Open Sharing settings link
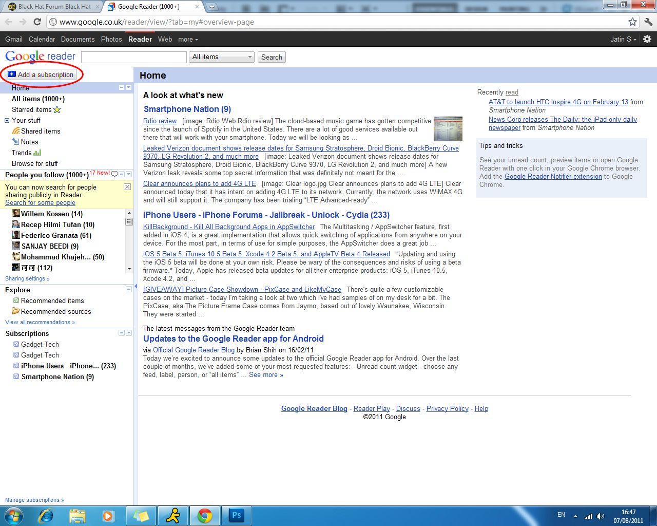The width and height of the screenshot is (657, 526). tap(27, 278)
